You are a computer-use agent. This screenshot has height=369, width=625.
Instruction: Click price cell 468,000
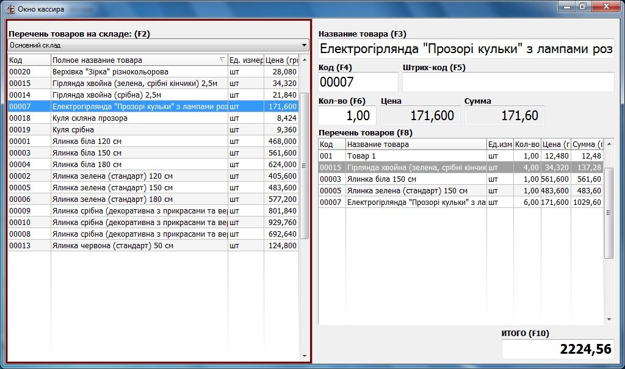[x=281, y=141]
